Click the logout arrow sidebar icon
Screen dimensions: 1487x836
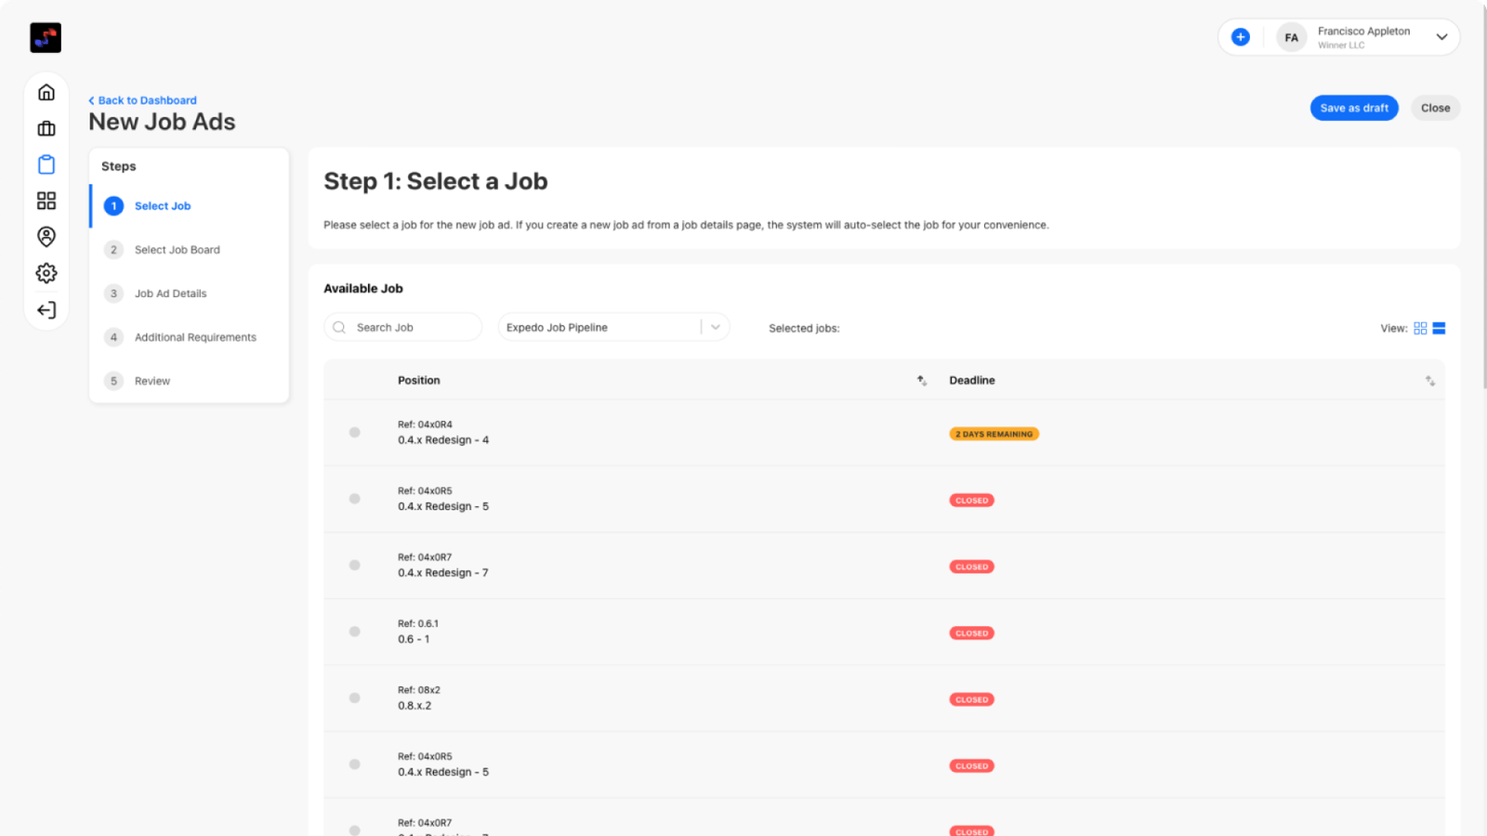pos(46,310)
